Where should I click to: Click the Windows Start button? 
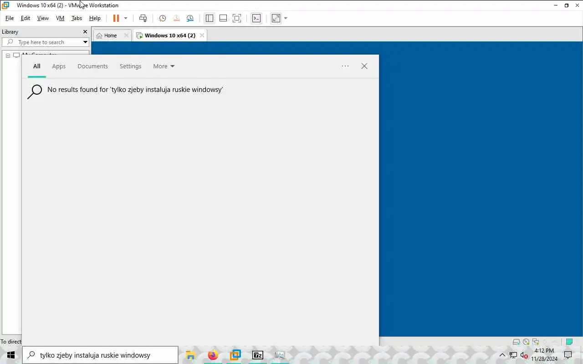[x=11, y=355]
